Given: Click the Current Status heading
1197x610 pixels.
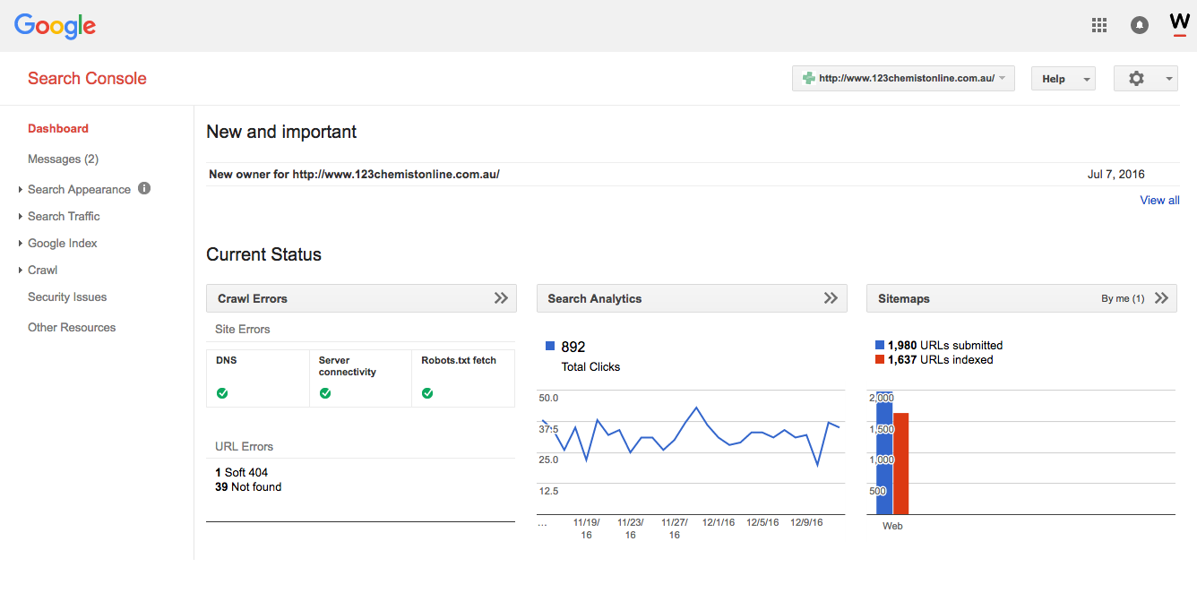Looking at the screenshot, I should pyautogui.click(x=263, y=254).
